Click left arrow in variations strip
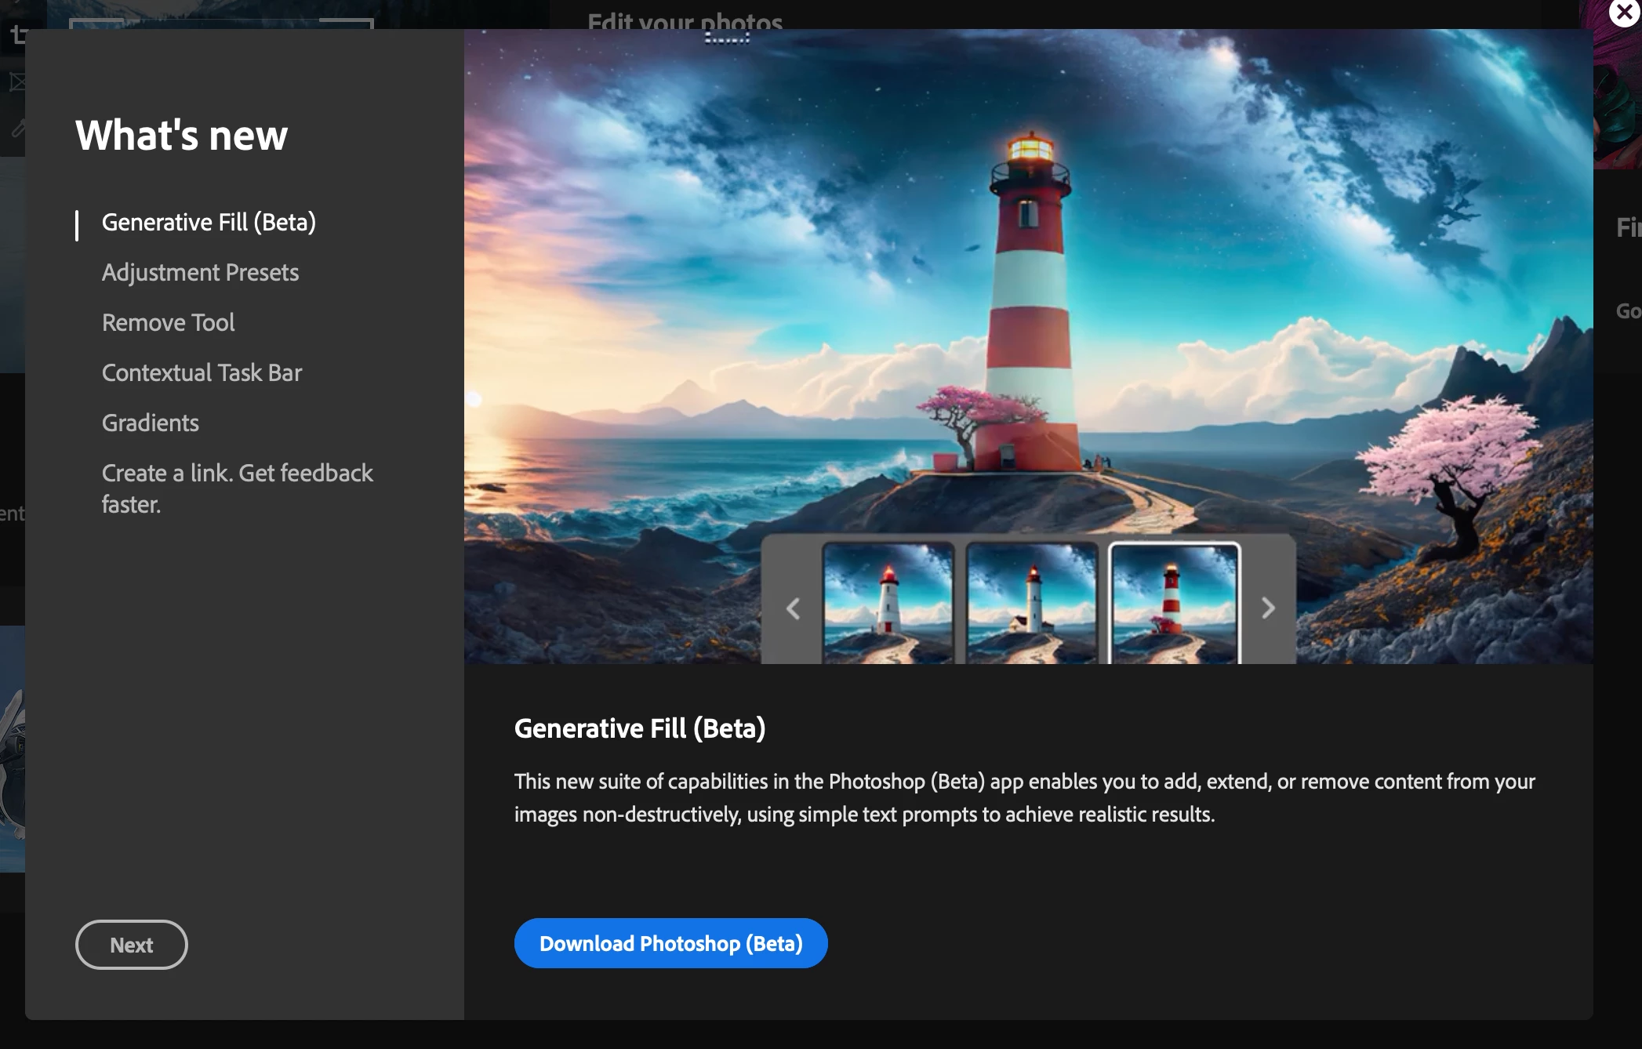 tap(793, 608)
